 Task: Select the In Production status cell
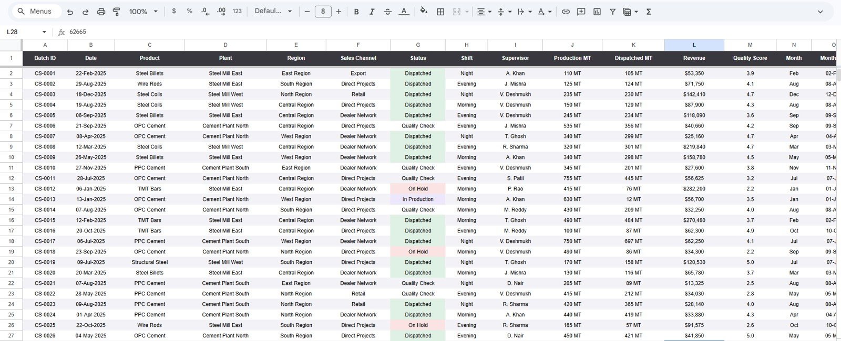(418, 199)
